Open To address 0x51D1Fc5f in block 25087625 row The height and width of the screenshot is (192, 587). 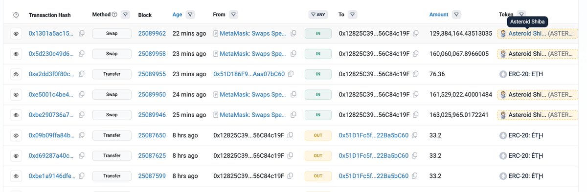(x=374, y=156)
